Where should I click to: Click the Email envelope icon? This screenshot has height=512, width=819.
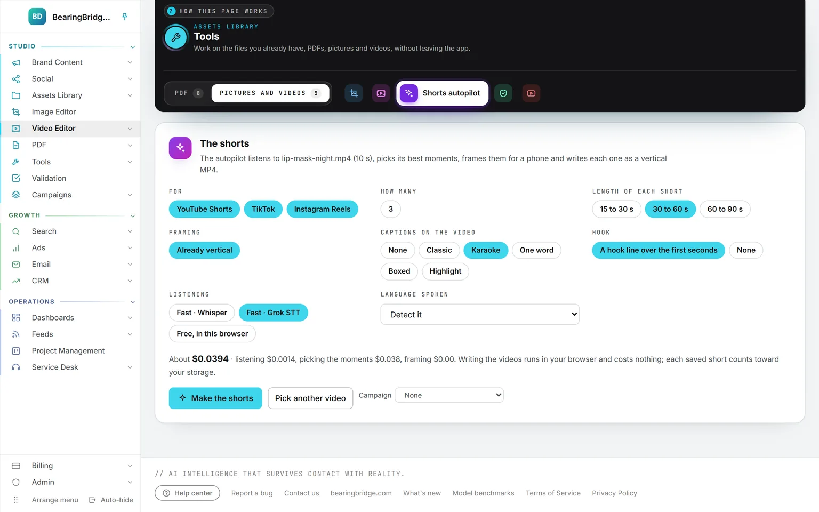pos(16,265)
